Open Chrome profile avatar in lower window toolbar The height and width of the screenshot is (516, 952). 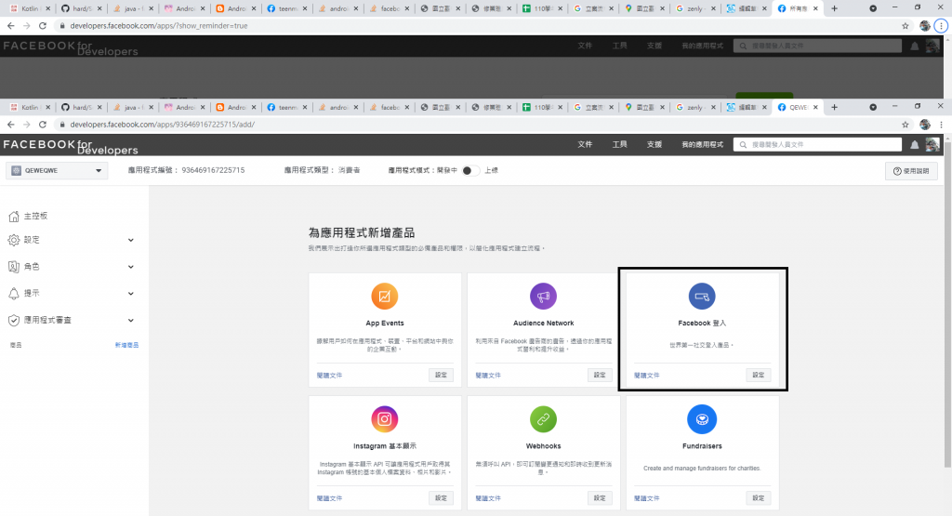925,125
